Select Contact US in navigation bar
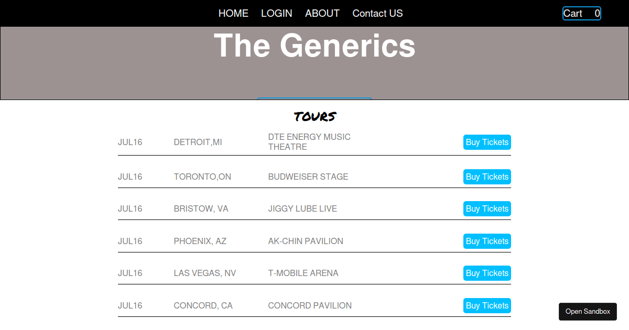Screen dimensions: 629x330 377,13
